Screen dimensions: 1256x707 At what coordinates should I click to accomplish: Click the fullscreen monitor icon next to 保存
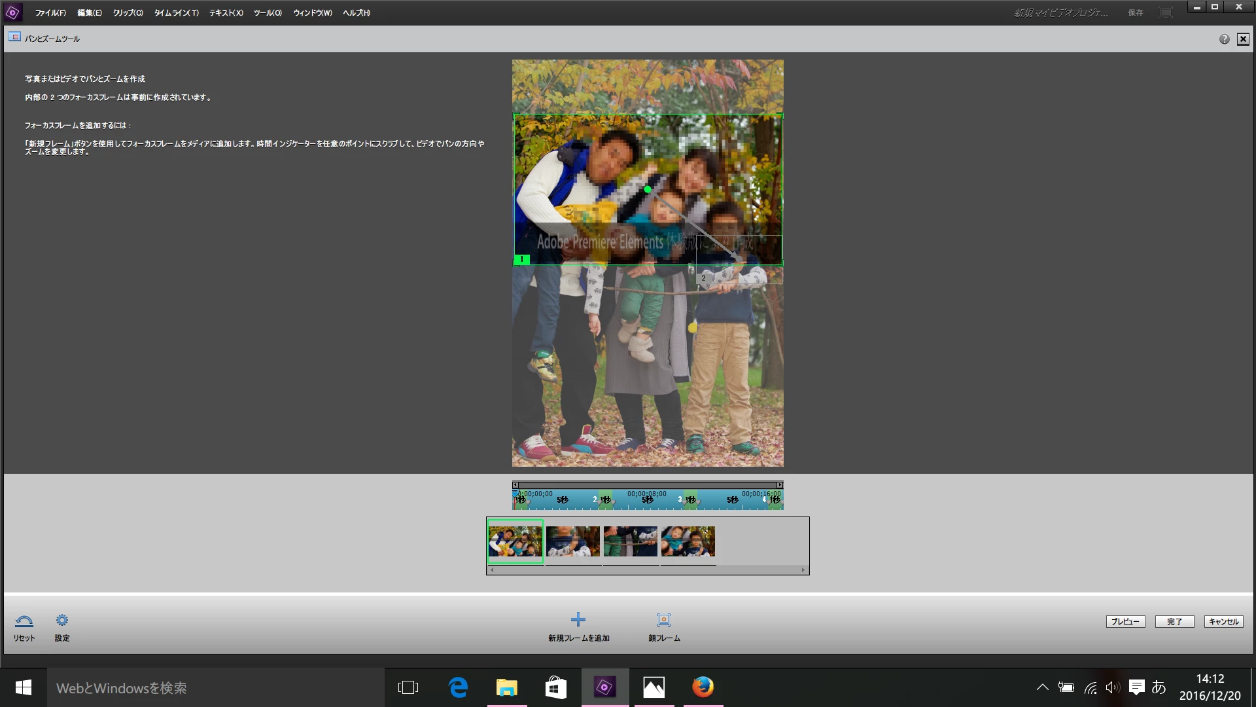coord(1165,12)
